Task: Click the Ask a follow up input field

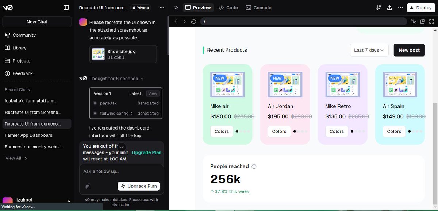Action: [122, 171]
